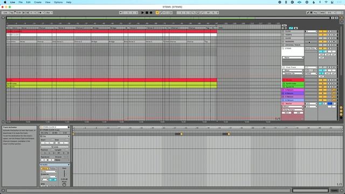Unfold the MARKERS track
Image resolution: width=345 pixels, height=194 pixels.
point(284,41)
